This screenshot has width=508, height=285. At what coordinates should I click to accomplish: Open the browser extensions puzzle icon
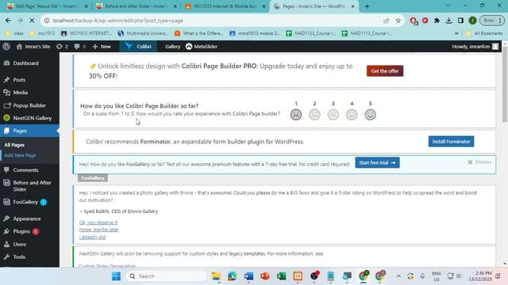point(437,21)
